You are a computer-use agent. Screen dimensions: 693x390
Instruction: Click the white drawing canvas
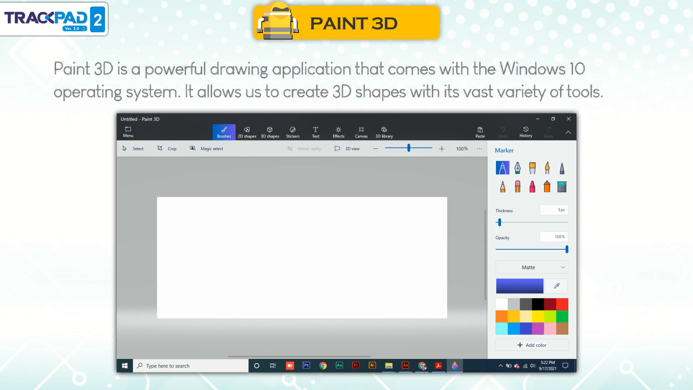click(302, 258)
